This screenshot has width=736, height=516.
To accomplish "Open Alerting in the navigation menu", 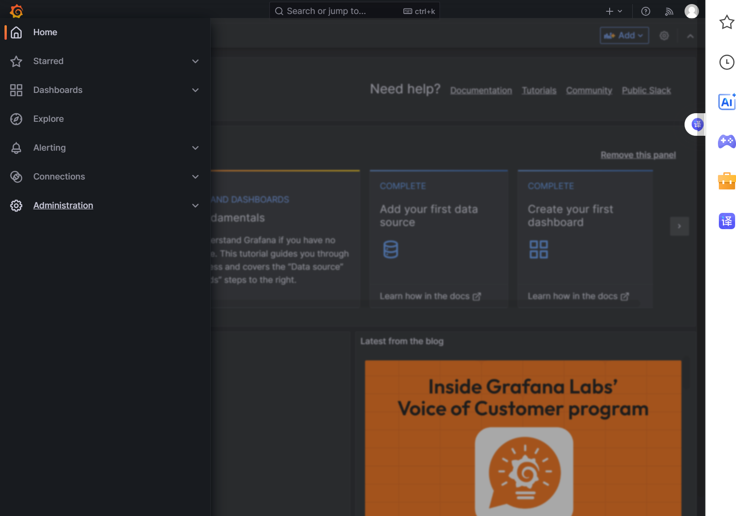I will (50, 148).
